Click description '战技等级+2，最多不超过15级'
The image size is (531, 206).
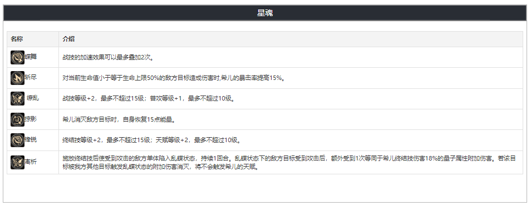pos(149,99)
